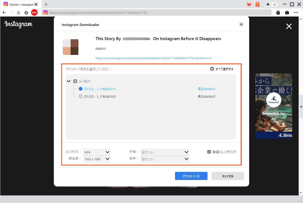Click the キャンセル button
This screenshot has height=203, width=303.
[228, 176]
